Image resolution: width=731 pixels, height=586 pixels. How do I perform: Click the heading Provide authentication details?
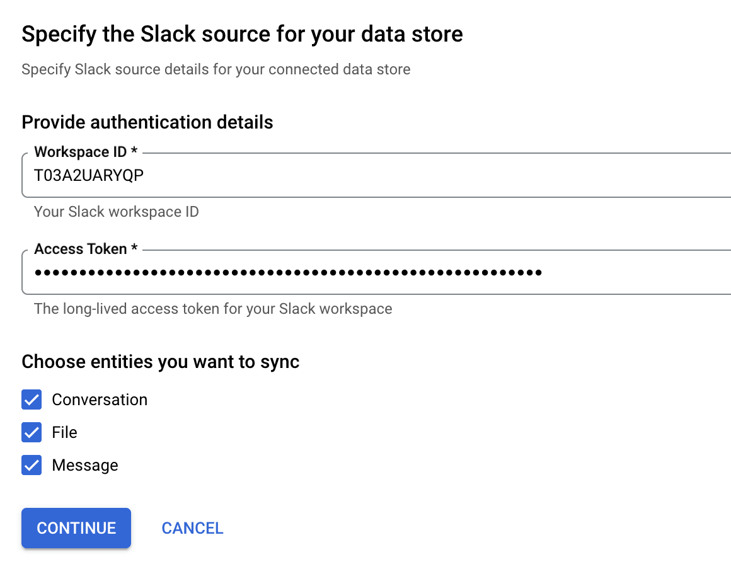point(147,122)
